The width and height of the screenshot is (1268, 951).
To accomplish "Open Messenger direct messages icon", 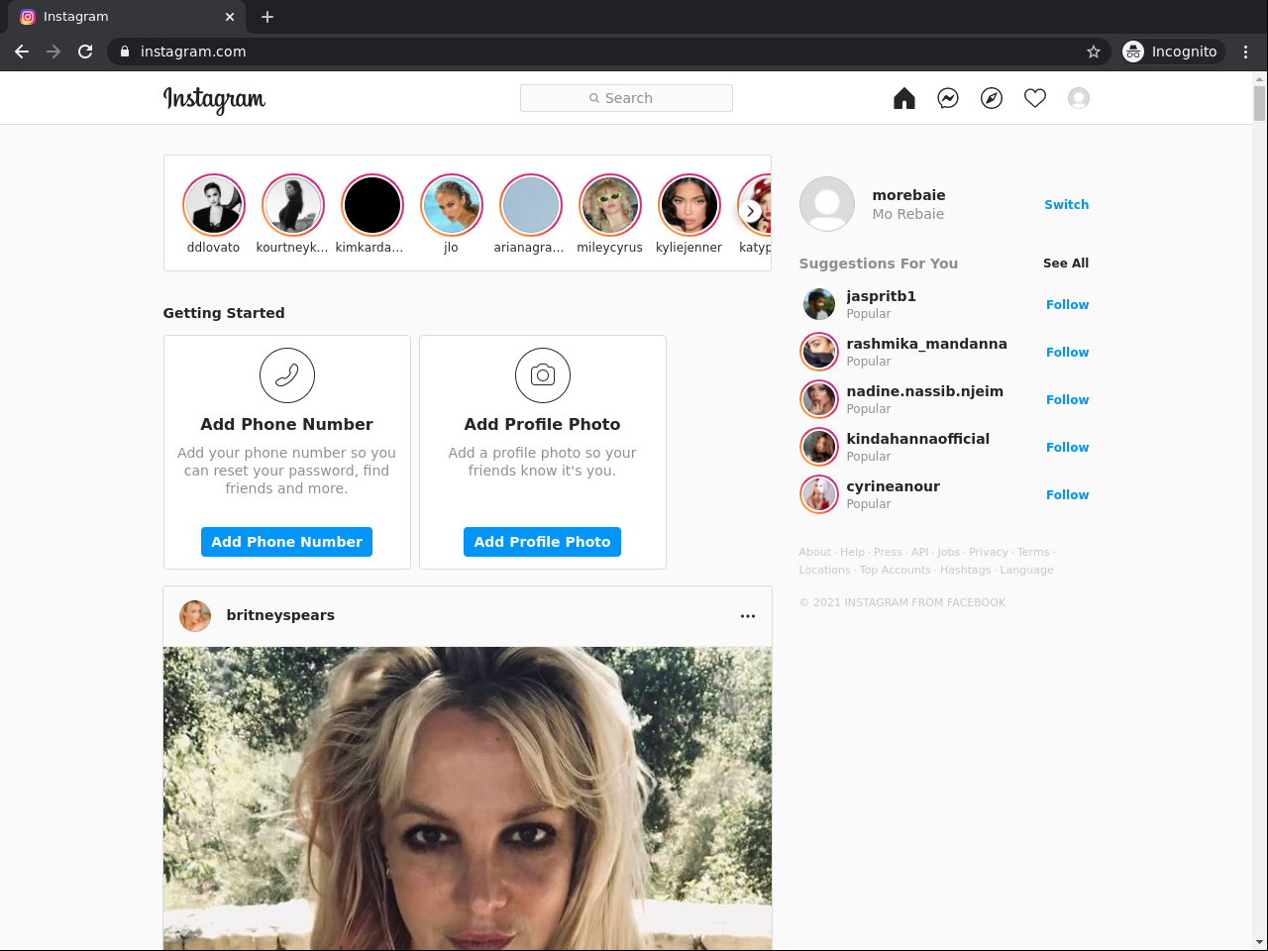I will [x=948, y=98].
